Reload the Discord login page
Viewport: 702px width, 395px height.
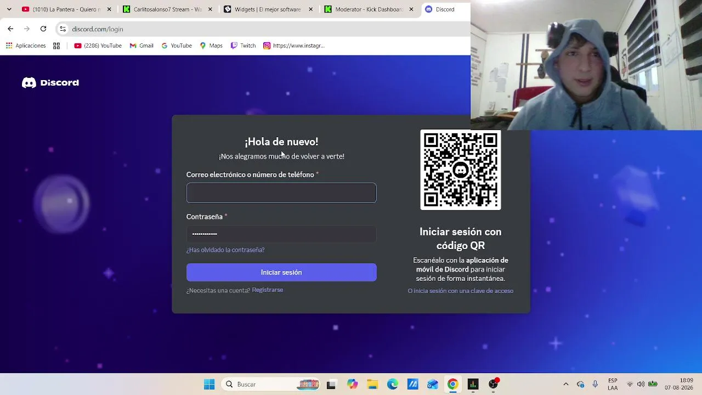[43, 29]
